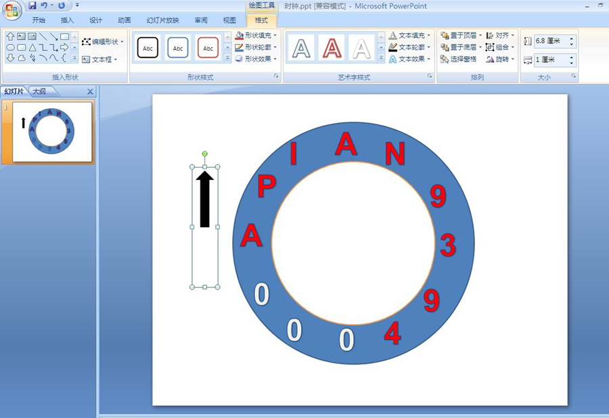Open the 形状轮廓 outline color menu
Image resolution: width=609 pixels, height=418 pixels.
click(x=256, y=47)
